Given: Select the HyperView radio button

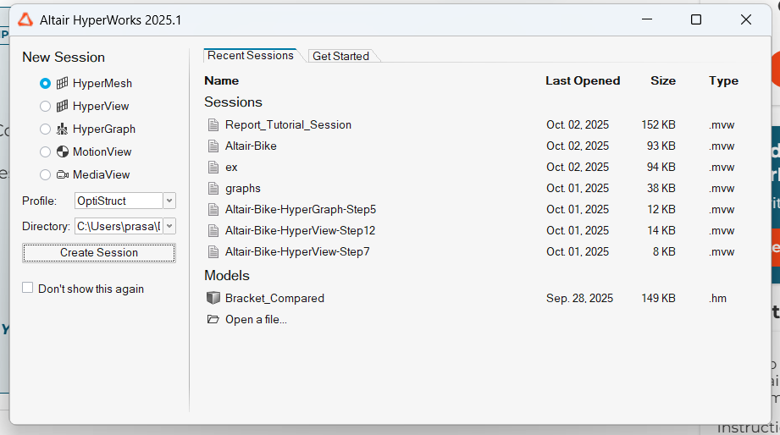Looking at the screenshot, I should (x=46, y=107).
